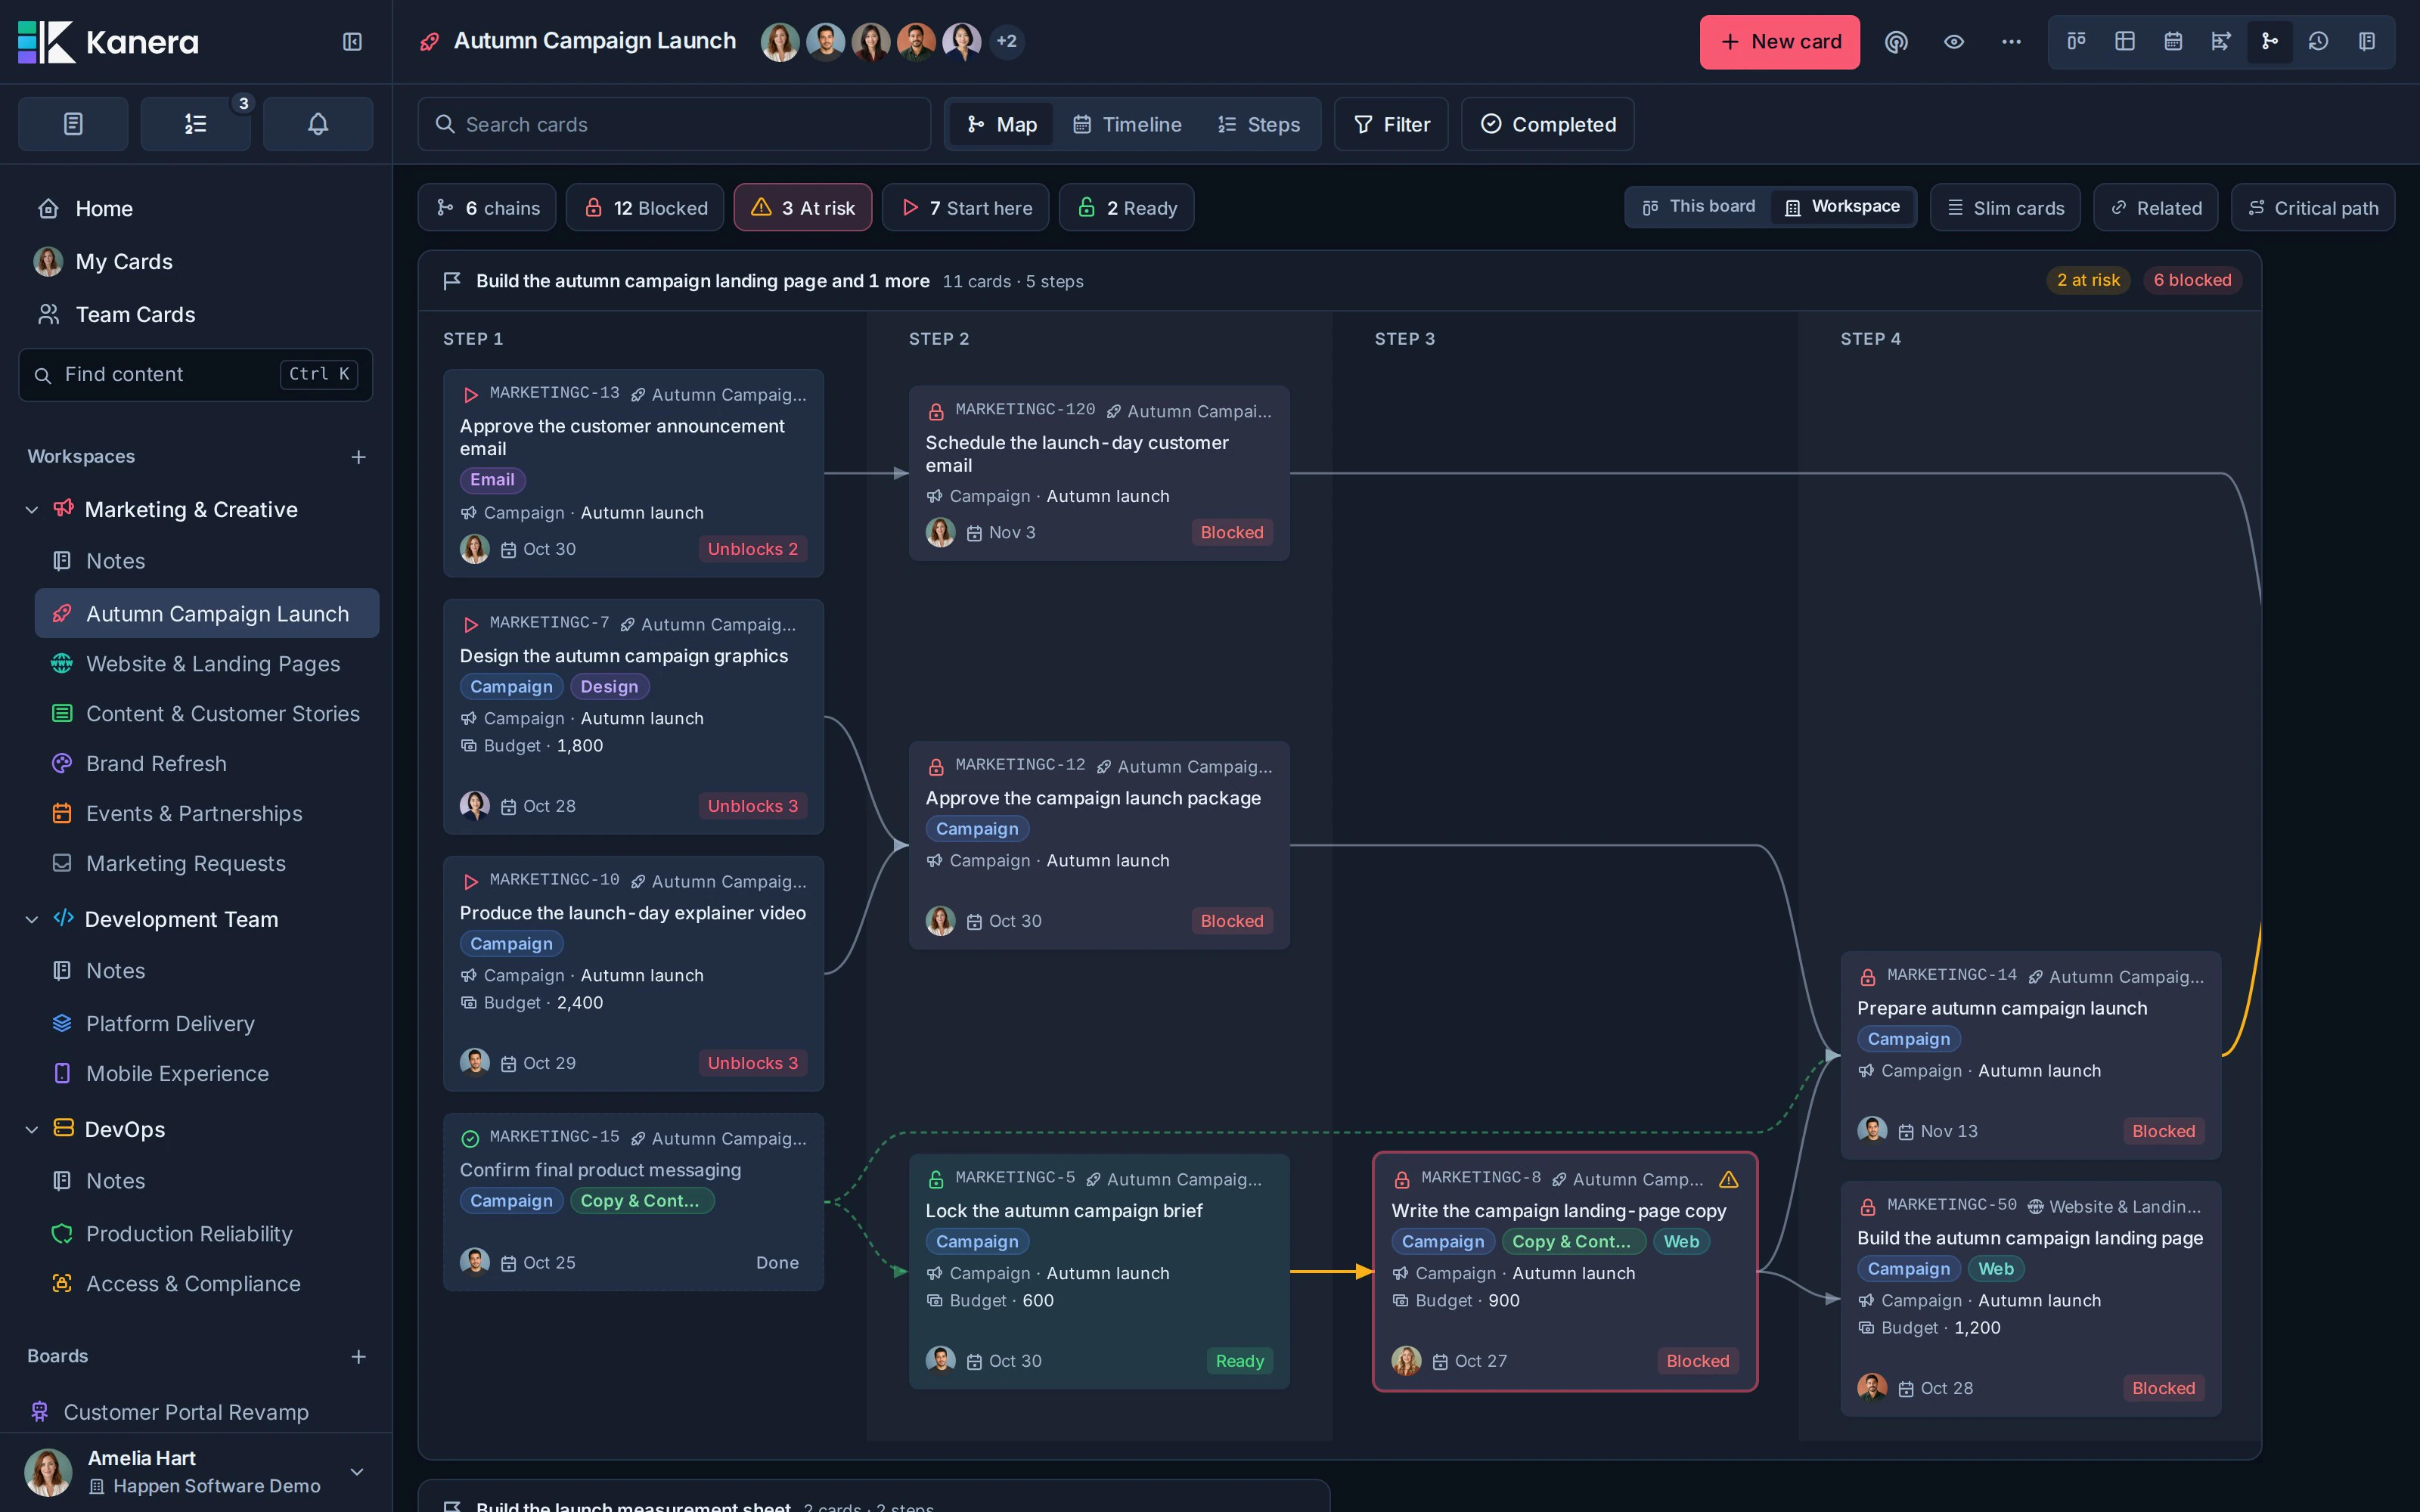Open the Filter dropdown
Screen dimensions: 2420x1512
click(x=1391, y=124)
